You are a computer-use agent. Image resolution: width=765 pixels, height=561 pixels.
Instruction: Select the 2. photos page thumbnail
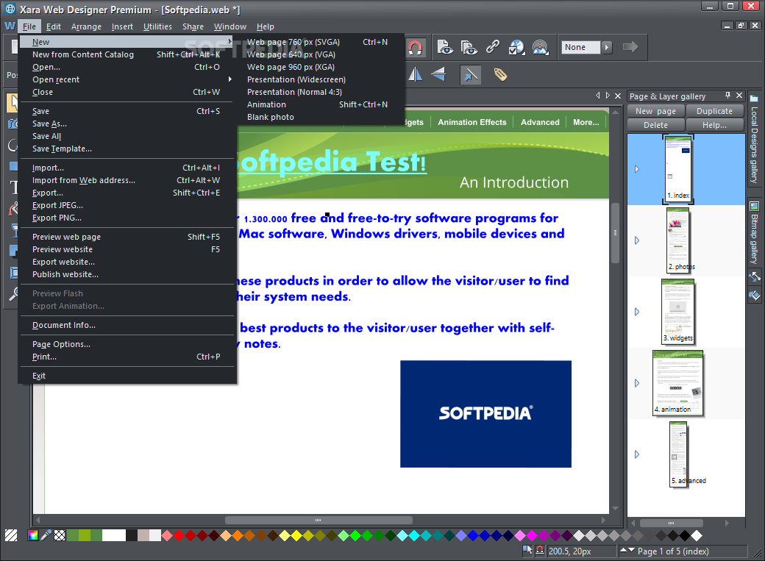(x=678, y=240)
